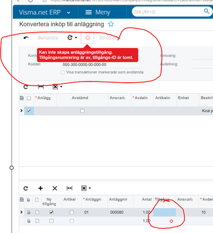Click the Ansvarig column header in the upper grid
Viewport: 213px width, 233px height.
[x=117, y=98]
